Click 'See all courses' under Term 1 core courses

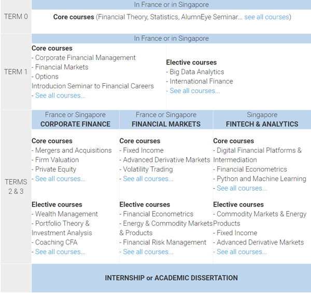[x=60, y=96]
